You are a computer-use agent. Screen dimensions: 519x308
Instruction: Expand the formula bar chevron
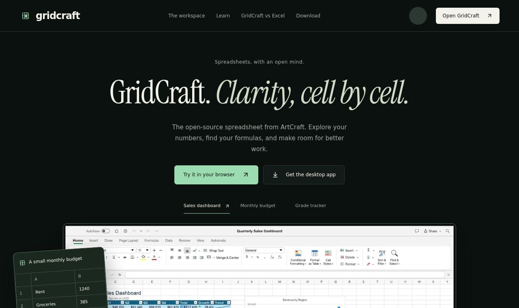pyautogui.click(x=448, y=275)
